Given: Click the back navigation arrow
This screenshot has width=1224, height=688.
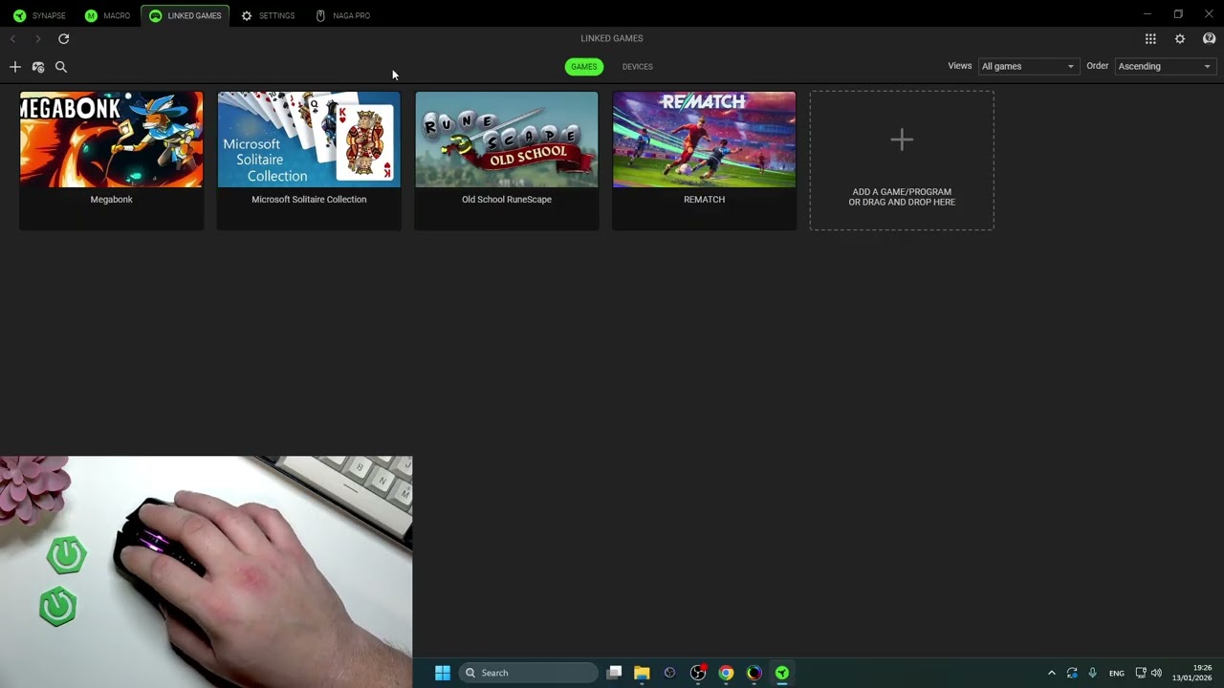Looking at the screenshot, I should coord(12,39).
